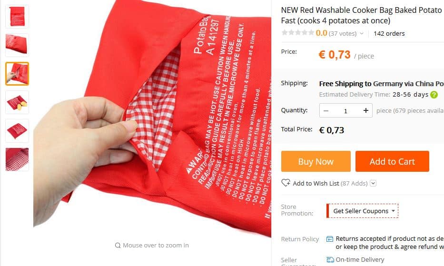Select the first thumbnail of the red bag
Viewport: 444px width, 266px height.
click(x=17, y=17)
